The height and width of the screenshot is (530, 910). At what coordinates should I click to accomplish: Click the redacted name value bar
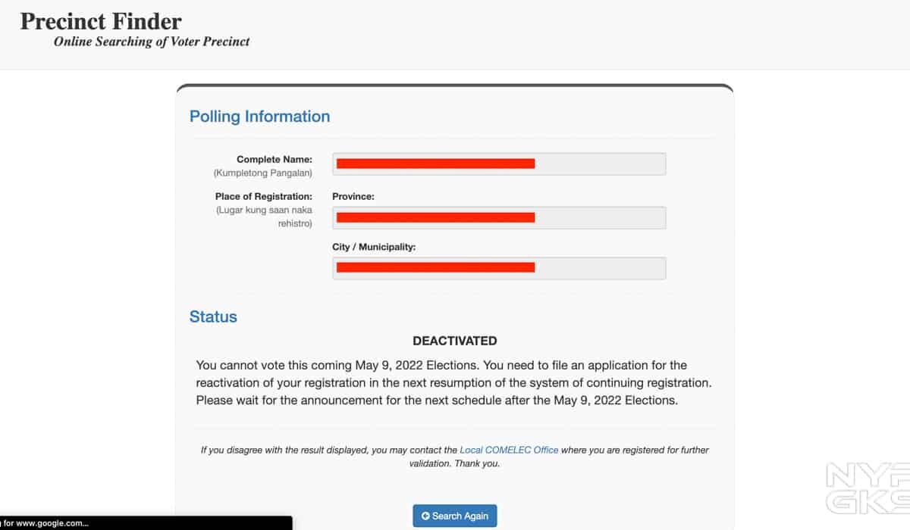pyautogui.click(x=434, y=164)
